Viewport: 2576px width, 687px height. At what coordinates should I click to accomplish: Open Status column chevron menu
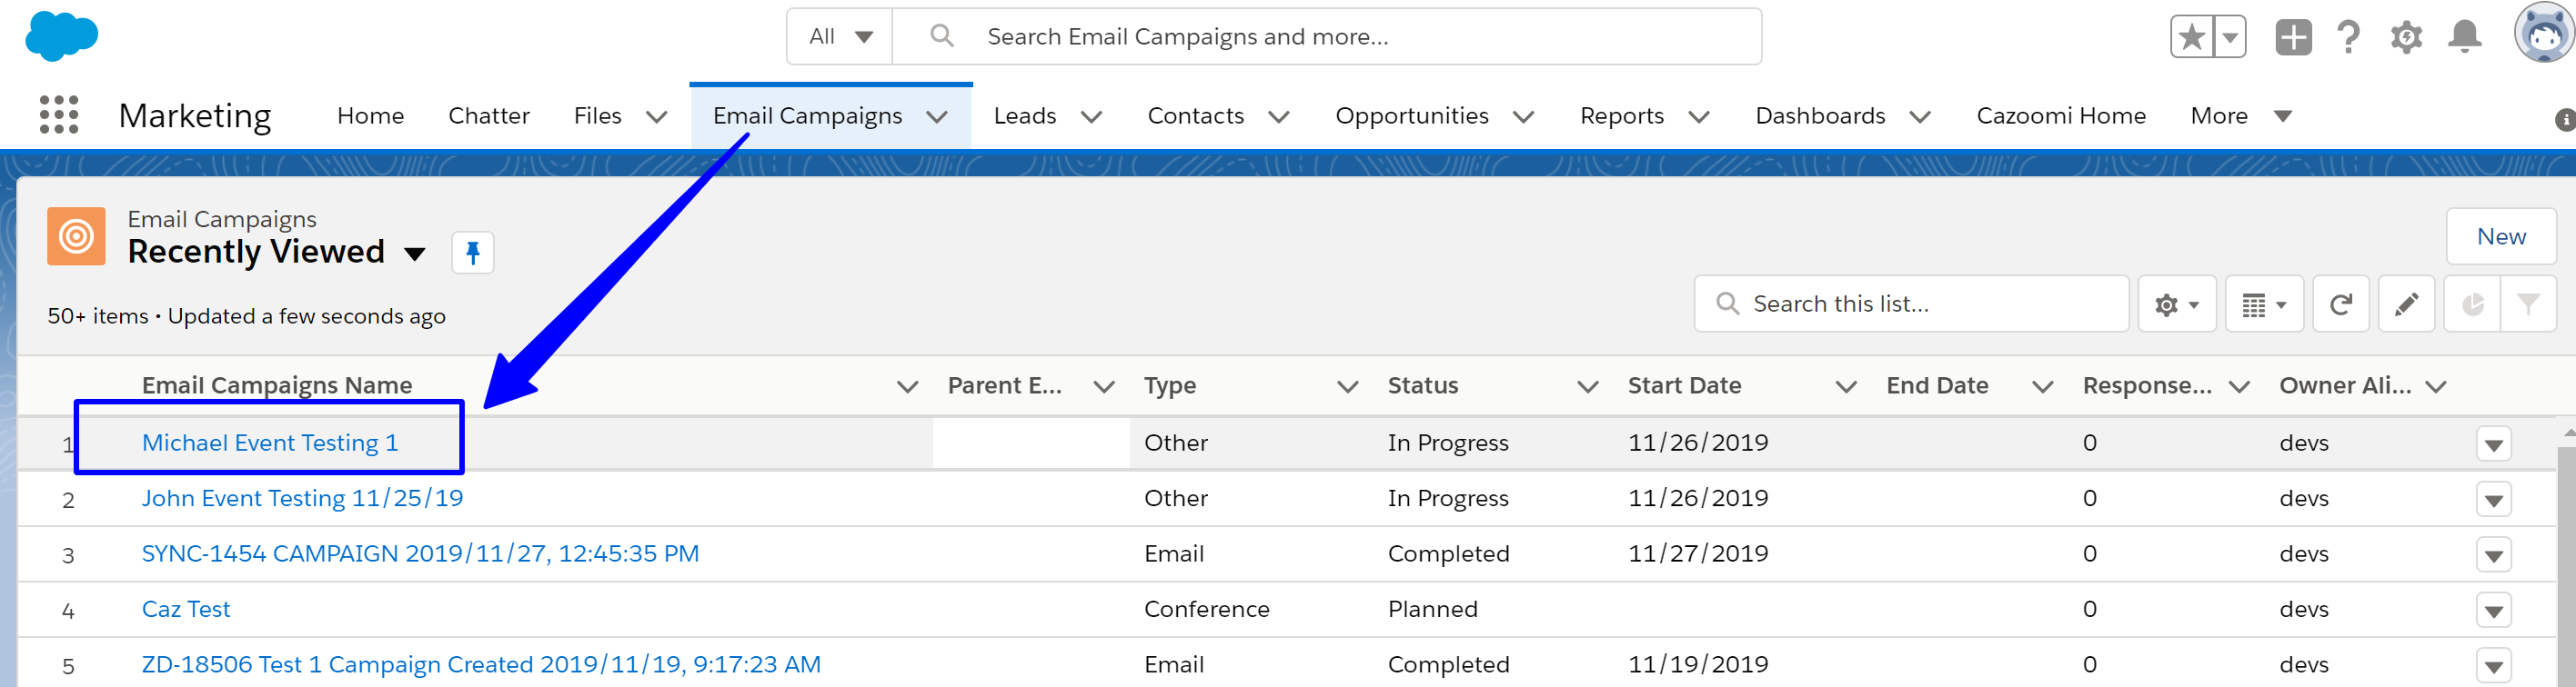click(1588, 386)
